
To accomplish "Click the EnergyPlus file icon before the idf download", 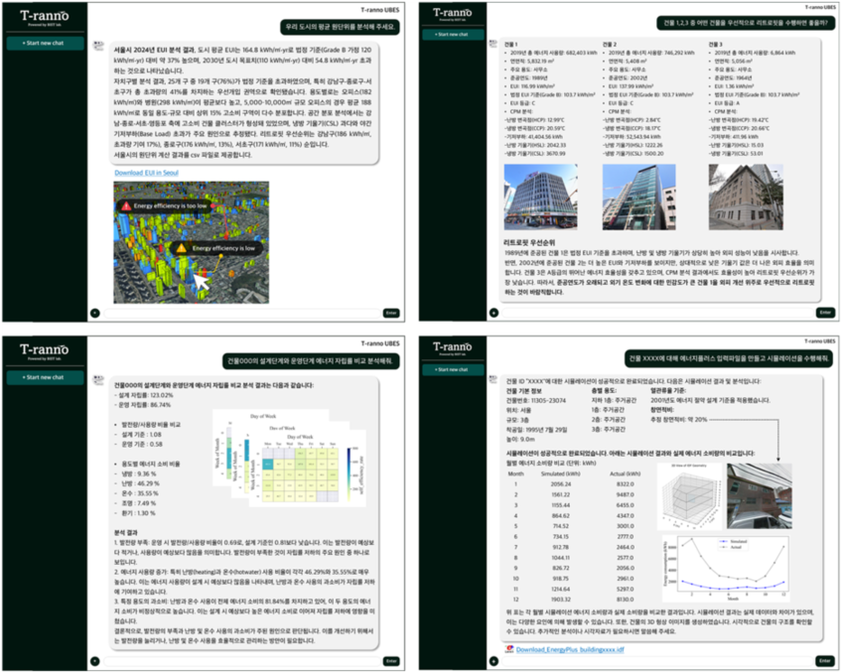I will tap(509, 649).
